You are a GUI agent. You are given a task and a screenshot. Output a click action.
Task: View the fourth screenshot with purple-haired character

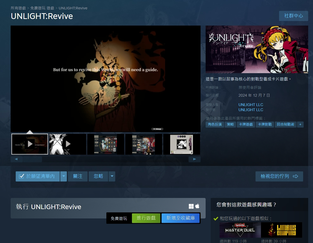pyautogui.click(x=144, y=144)
